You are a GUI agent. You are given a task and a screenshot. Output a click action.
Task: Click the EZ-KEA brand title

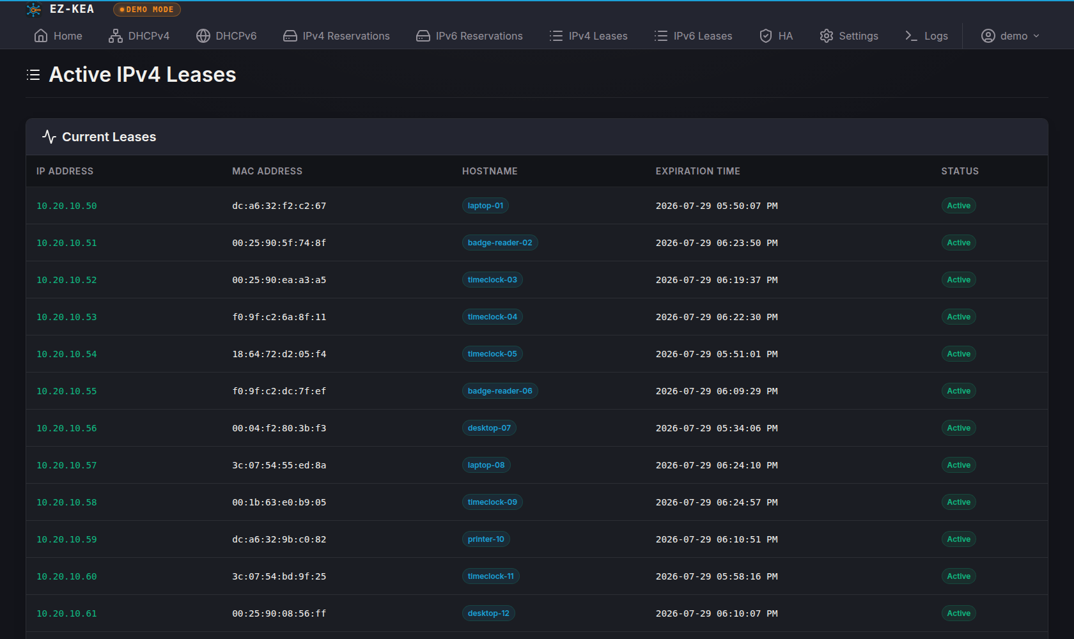pos(72,9)
